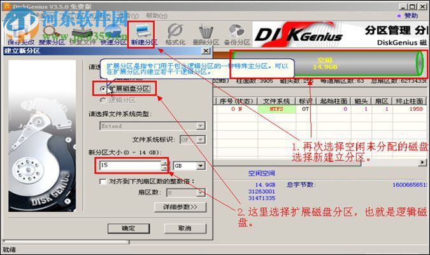
Task: Click the DiskGenius logo banner
Action: 340,34
